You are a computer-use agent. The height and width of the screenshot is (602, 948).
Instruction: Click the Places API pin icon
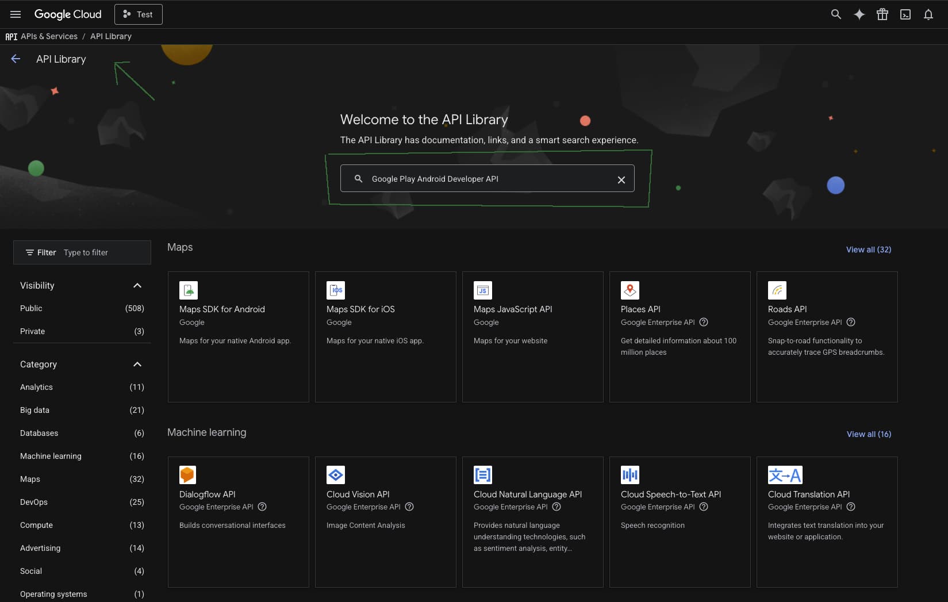(630, 290)
